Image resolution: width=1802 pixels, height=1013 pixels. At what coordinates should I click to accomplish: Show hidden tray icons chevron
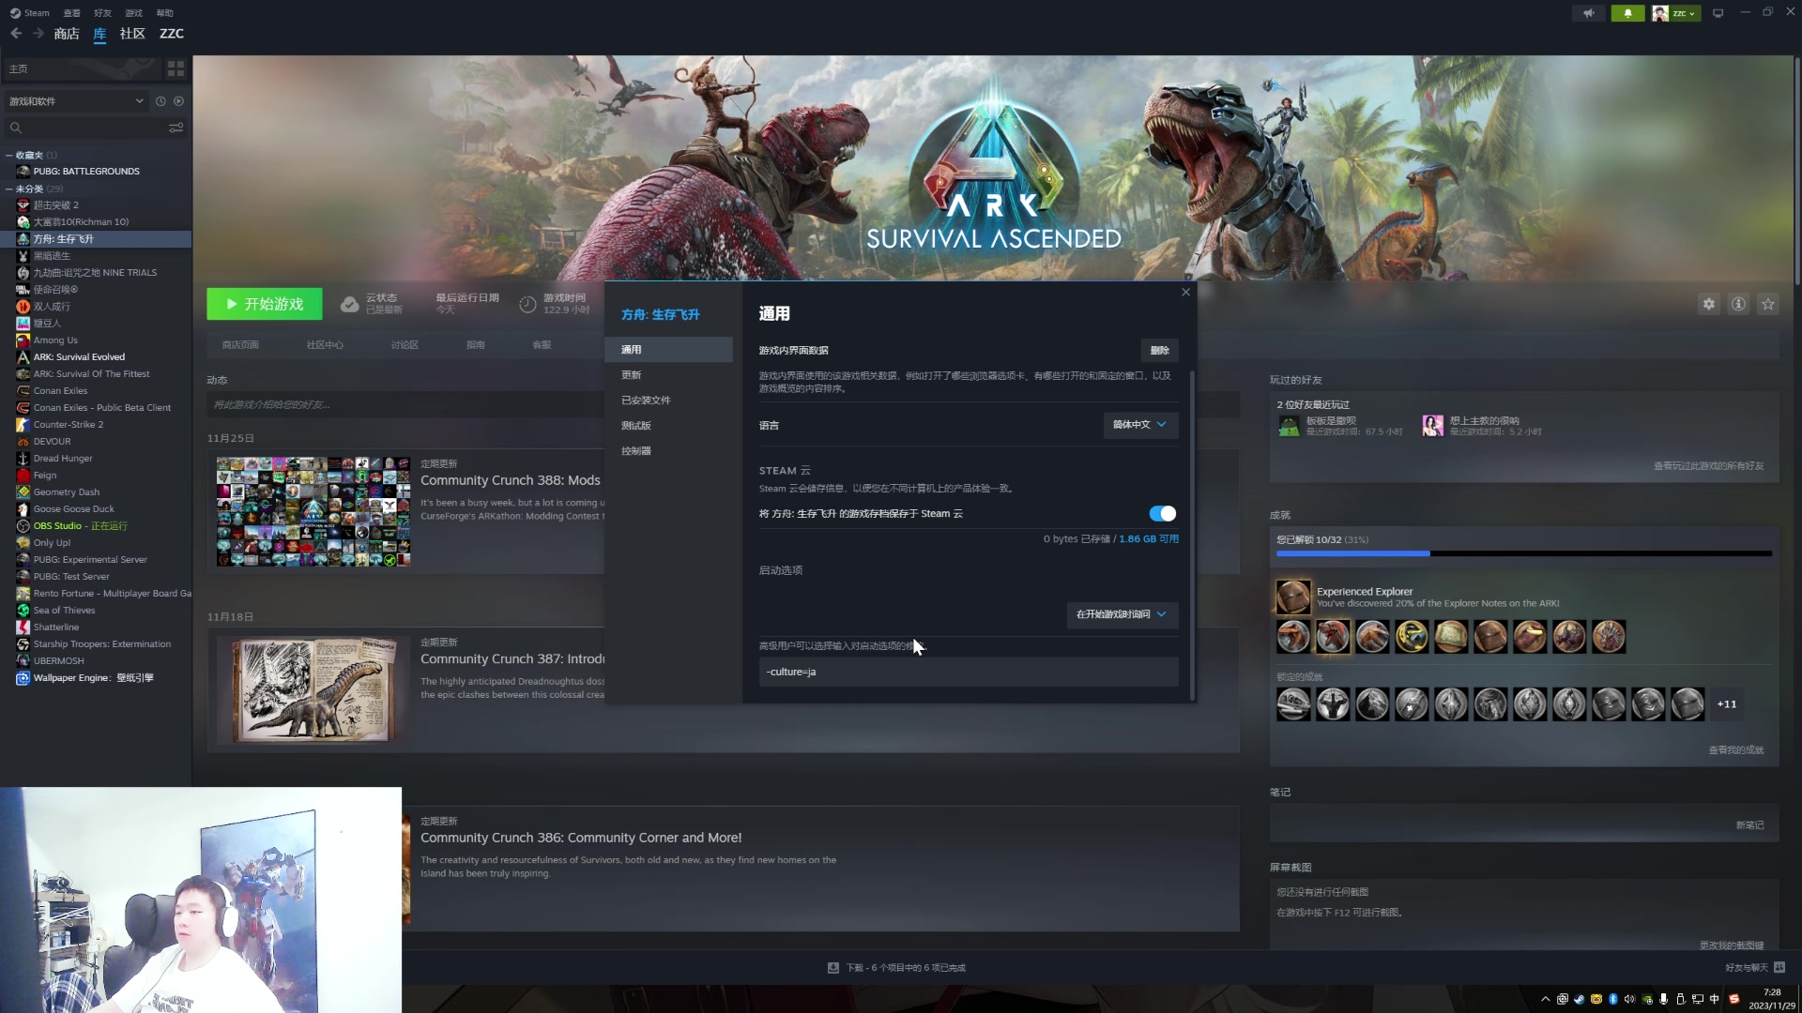(1546, 999)
